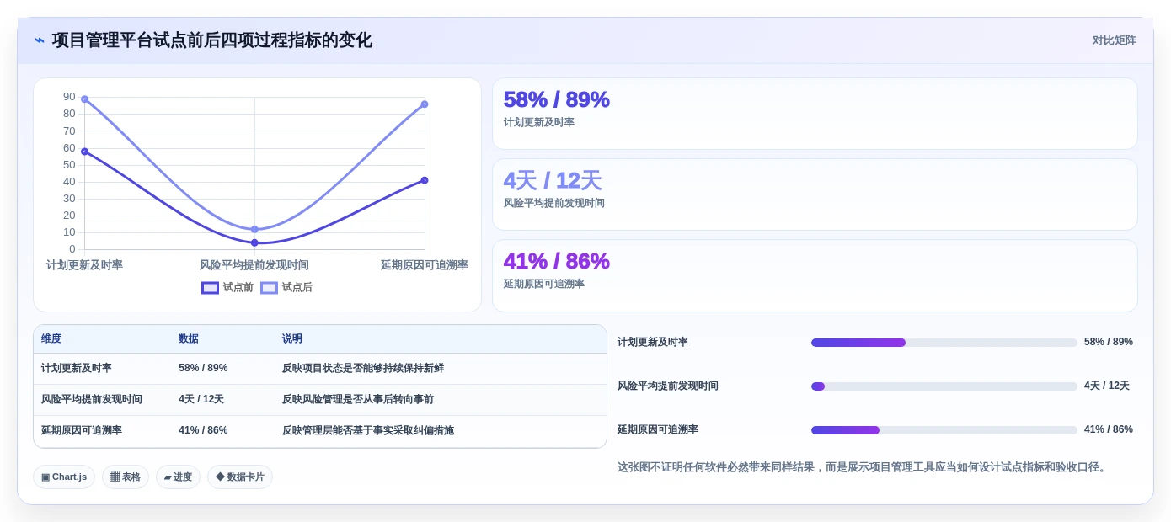Screen dimensions: 1171x522
Task: Click the progress label 计划更新及时率
Action: pos(653,342)
